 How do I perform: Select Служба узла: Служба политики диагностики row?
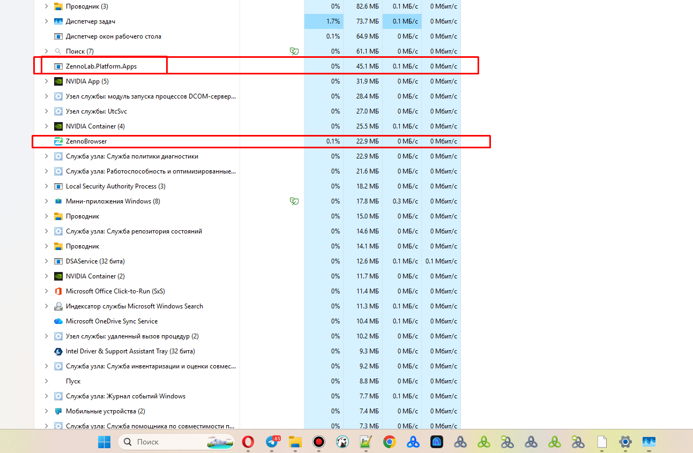click(247, 156)
